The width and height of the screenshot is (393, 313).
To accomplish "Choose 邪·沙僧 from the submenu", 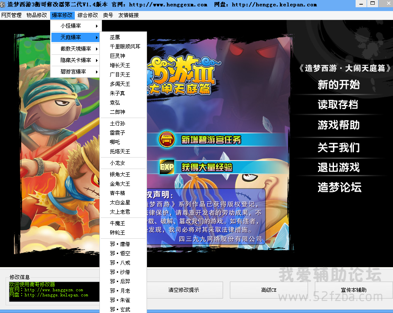I will tap(123, 272).
